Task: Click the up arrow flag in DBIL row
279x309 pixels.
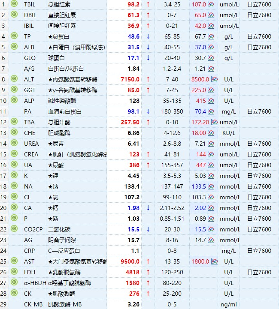Action: pyautogui.click(x=148, y=15)
